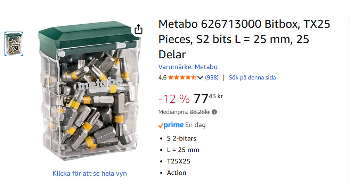Click the Prime logo badge
This screenshot has width=350, height=185.
point(171,125)
